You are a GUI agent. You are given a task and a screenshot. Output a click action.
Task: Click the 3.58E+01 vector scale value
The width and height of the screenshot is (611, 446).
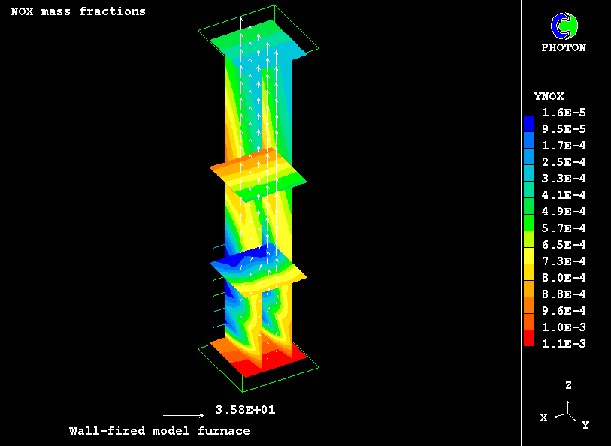coord(240,410)
